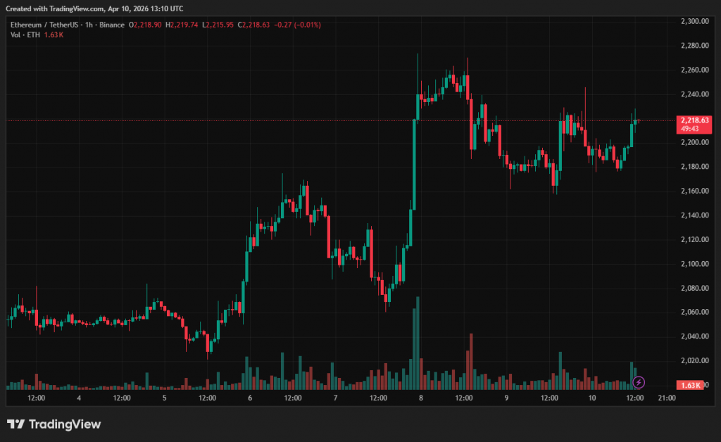Click the red 2,218.63 current price label
This screenshot has width=721, height=442.
tap(694, 120)
